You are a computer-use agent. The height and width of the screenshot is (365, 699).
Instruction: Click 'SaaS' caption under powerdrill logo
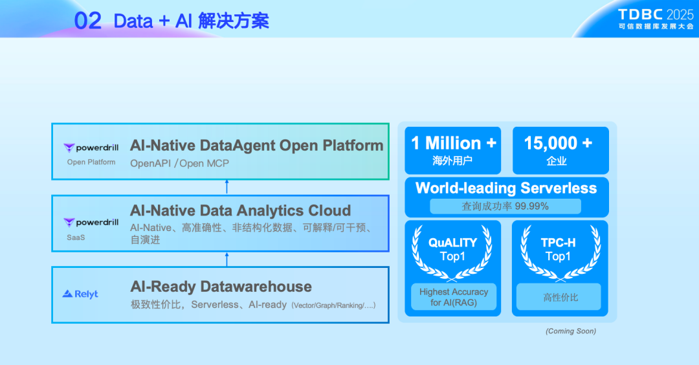pos(76,238)
